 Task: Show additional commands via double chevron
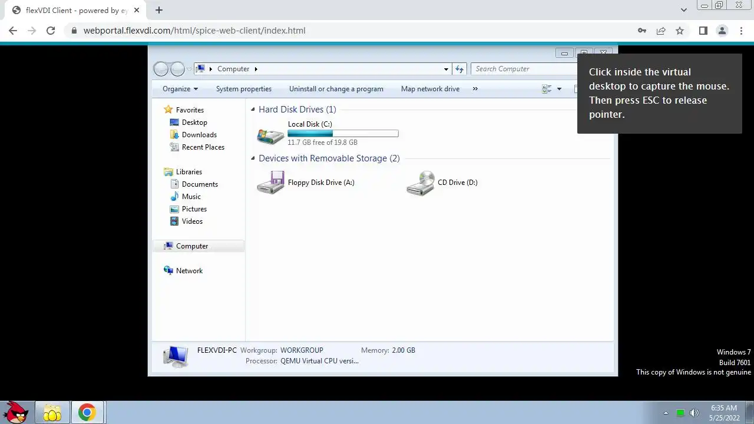point(475,89)
